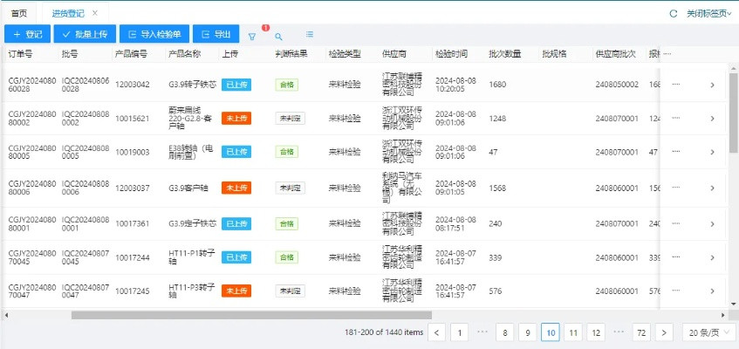
Task: Select page 11 in pagination
Action: pyautogui.click(x=572, y=332)
